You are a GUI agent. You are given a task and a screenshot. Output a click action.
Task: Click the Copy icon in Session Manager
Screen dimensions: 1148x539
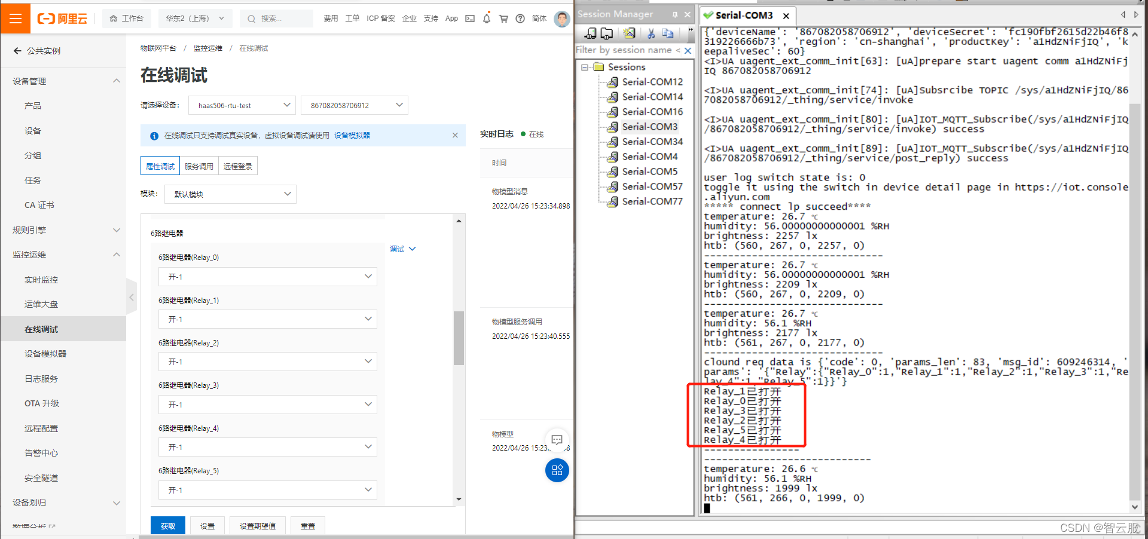(x=668, y=33)
